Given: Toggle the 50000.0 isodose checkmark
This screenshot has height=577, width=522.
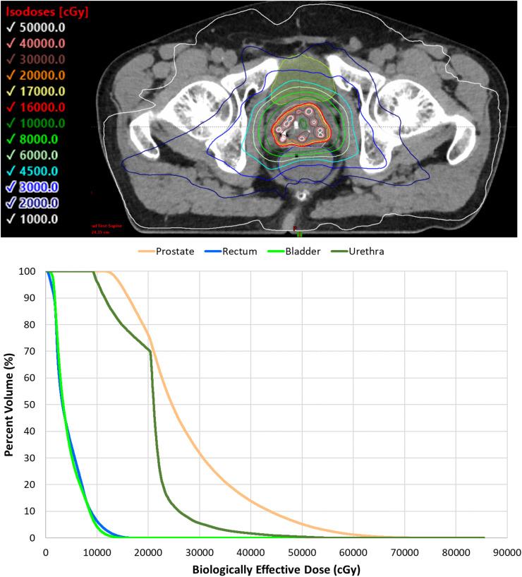Looking at the screenshot, I should (11, 28).
